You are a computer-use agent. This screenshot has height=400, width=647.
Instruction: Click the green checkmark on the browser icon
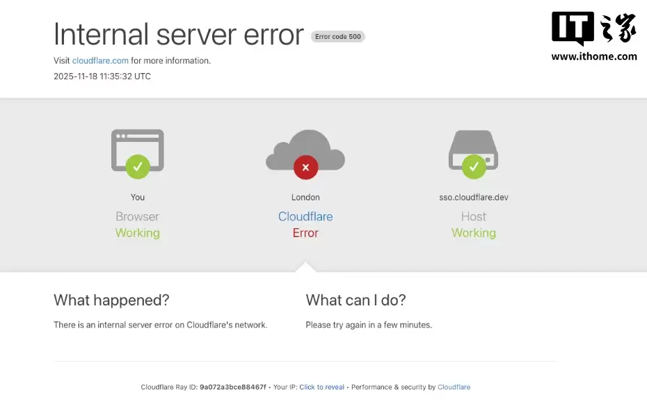click(138, 167)
